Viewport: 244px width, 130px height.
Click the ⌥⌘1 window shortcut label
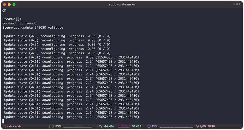click(x=236, y=4)
